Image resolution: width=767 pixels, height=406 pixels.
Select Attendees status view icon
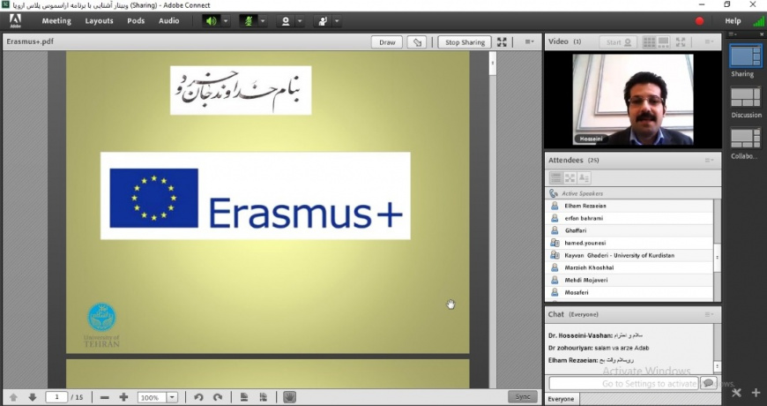pyautogui.click(x=584, y=177)
